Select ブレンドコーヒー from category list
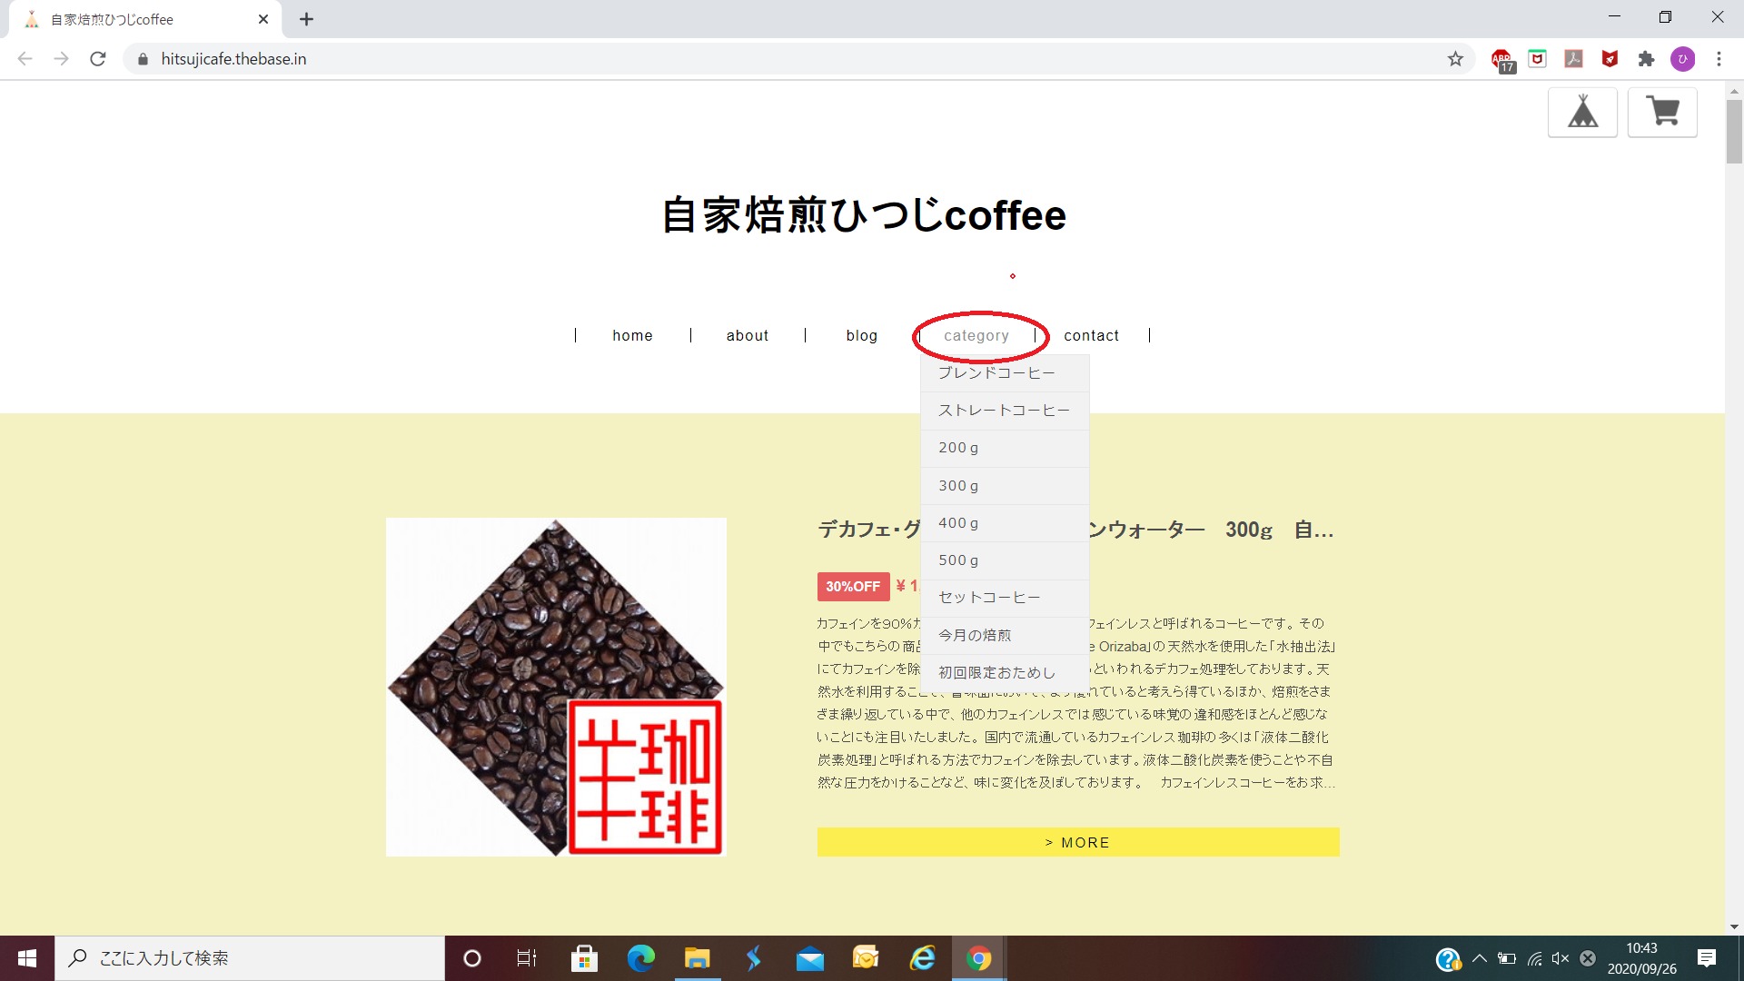 [996, 373]
